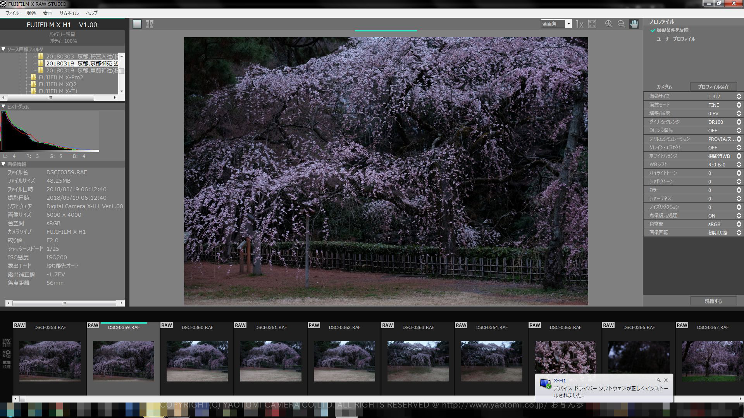Toggle the Dレンジ優先 OFF setting

pos(694,130)
